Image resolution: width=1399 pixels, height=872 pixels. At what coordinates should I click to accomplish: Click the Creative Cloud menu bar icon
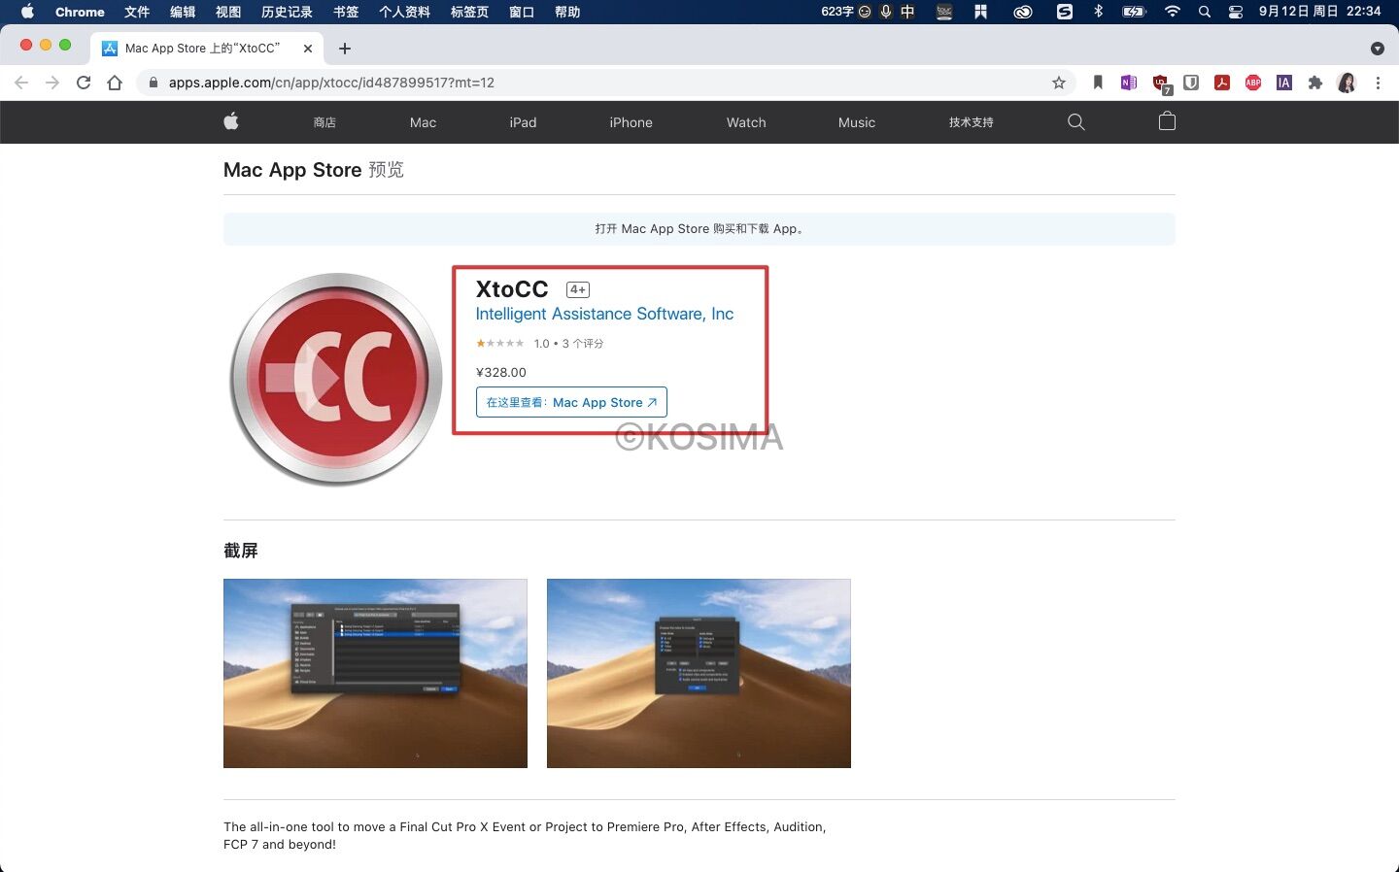tap(1023, 12)
